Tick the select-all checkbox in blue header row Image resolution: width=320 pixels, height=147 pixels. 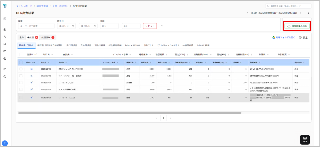point(21,62)
